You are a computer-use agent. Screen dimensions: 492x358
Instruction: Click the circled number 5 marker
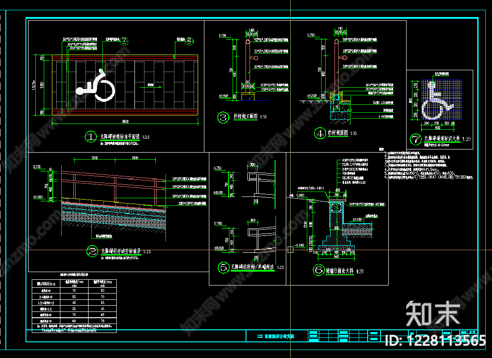point(224,267)
